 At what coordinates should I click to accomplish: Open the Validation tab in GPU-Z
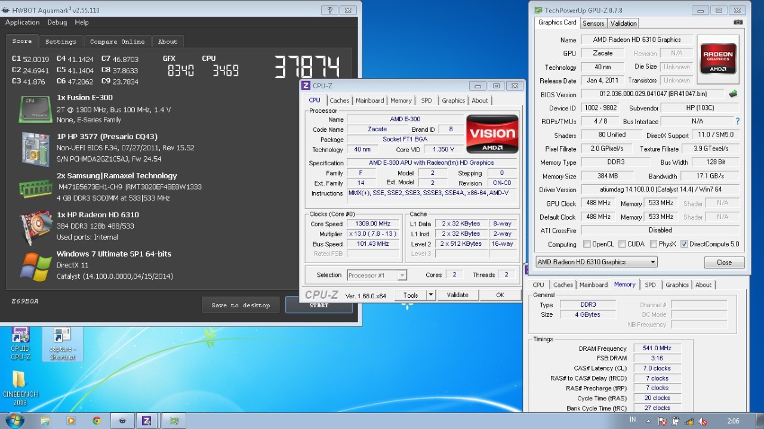(x=623, y=23)
